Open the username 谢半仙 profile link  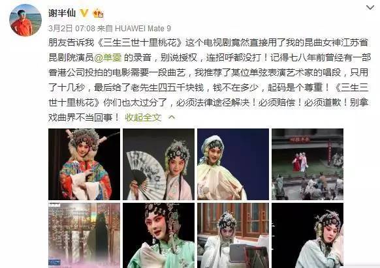62,13
